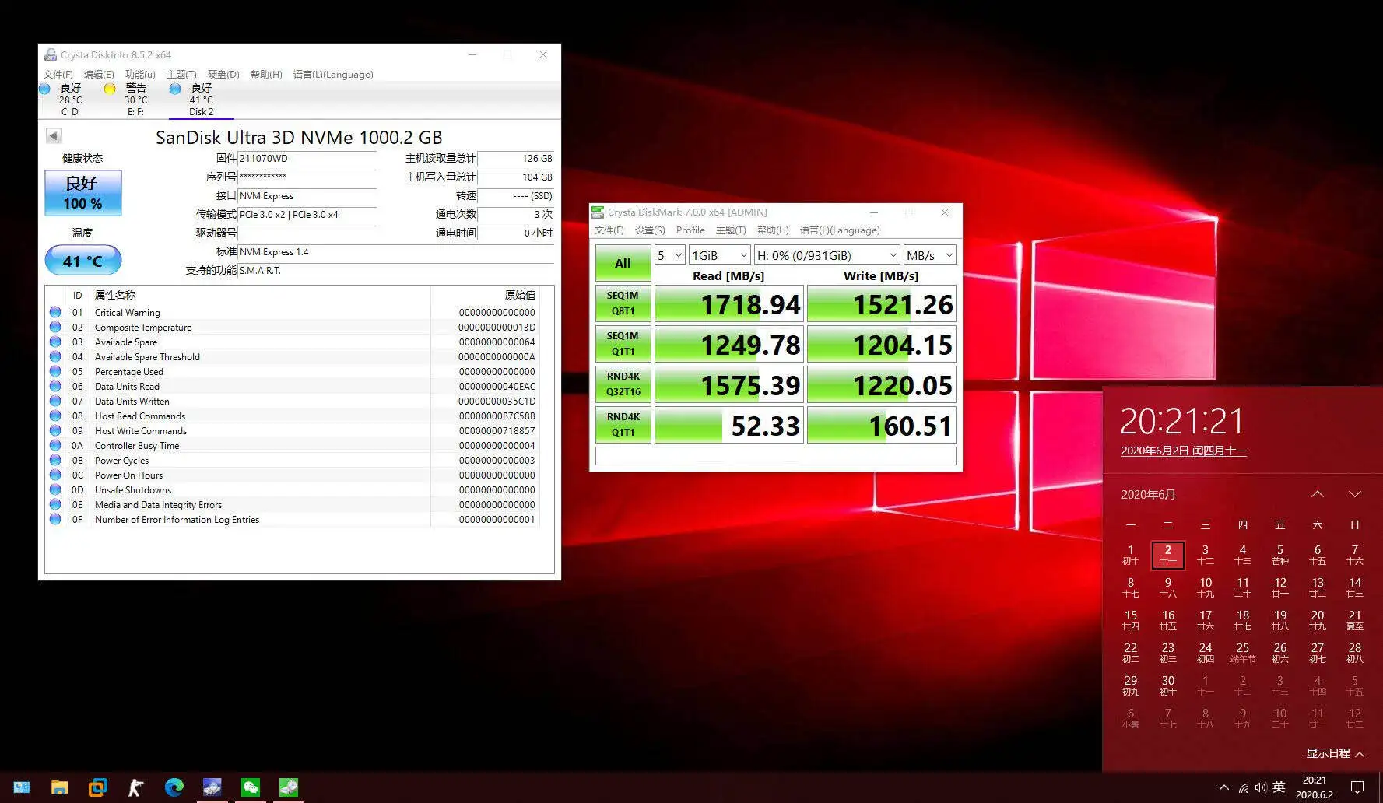Image resolution: width=1383 pixels, height=803 pixels.
Task: Open 文件(F) menu in CrystalDiskInfo
Action: click(x=58, y=75)
